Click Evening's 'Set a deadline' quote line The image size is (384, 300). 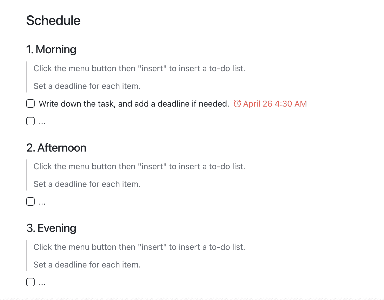coord(87,265)
